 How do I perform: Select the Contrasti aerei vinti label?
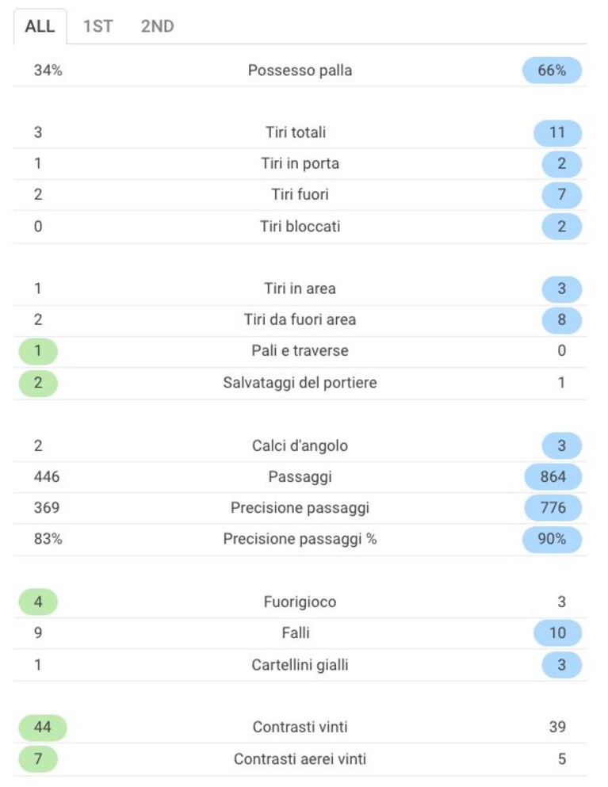[x=300, y=759]
